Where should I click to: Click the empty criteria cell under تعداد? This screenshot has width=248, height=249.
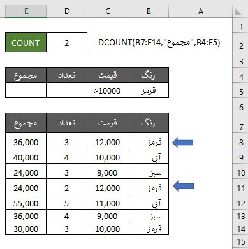coord(67,90)
